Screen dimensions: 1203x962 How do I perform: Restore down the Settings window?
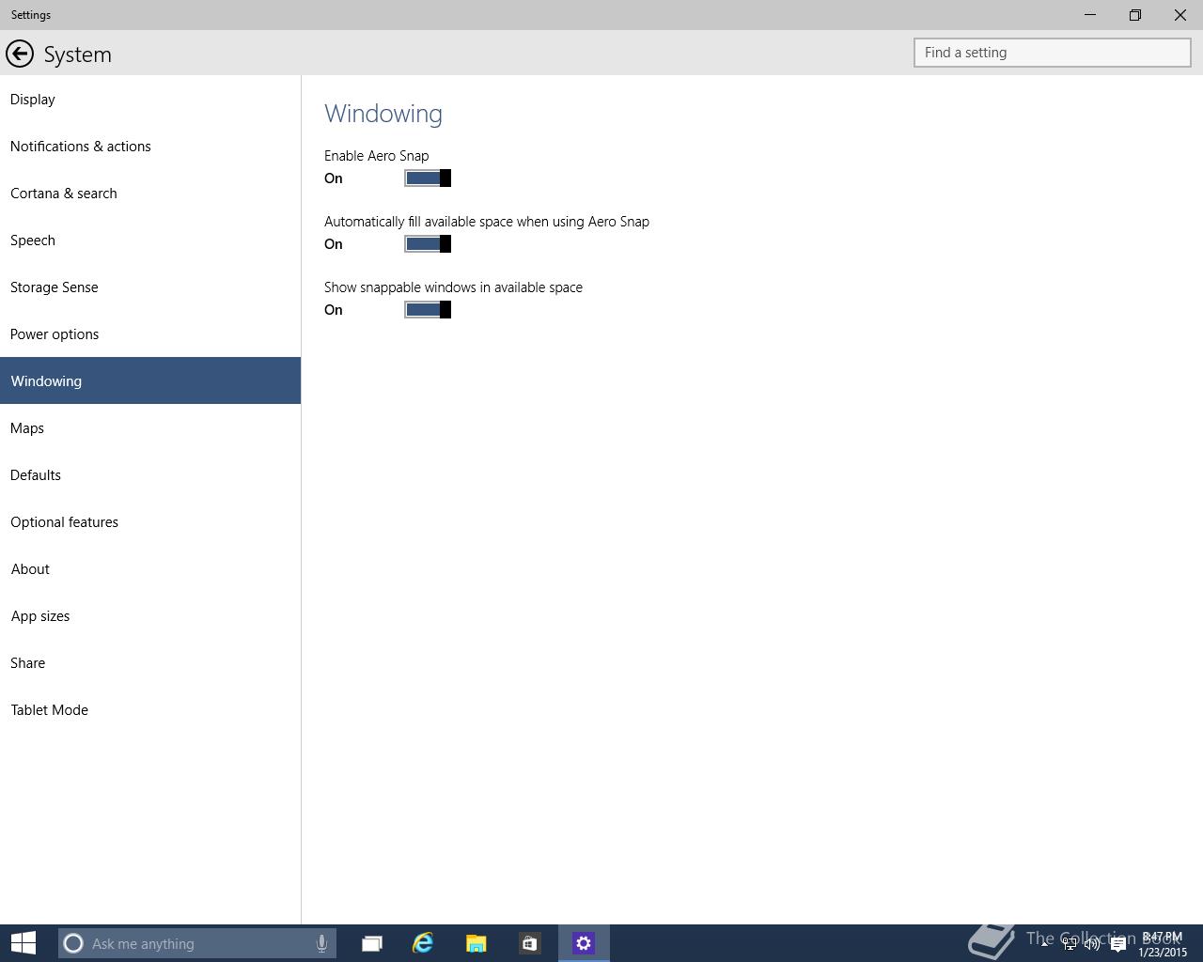click(1135, 15)
